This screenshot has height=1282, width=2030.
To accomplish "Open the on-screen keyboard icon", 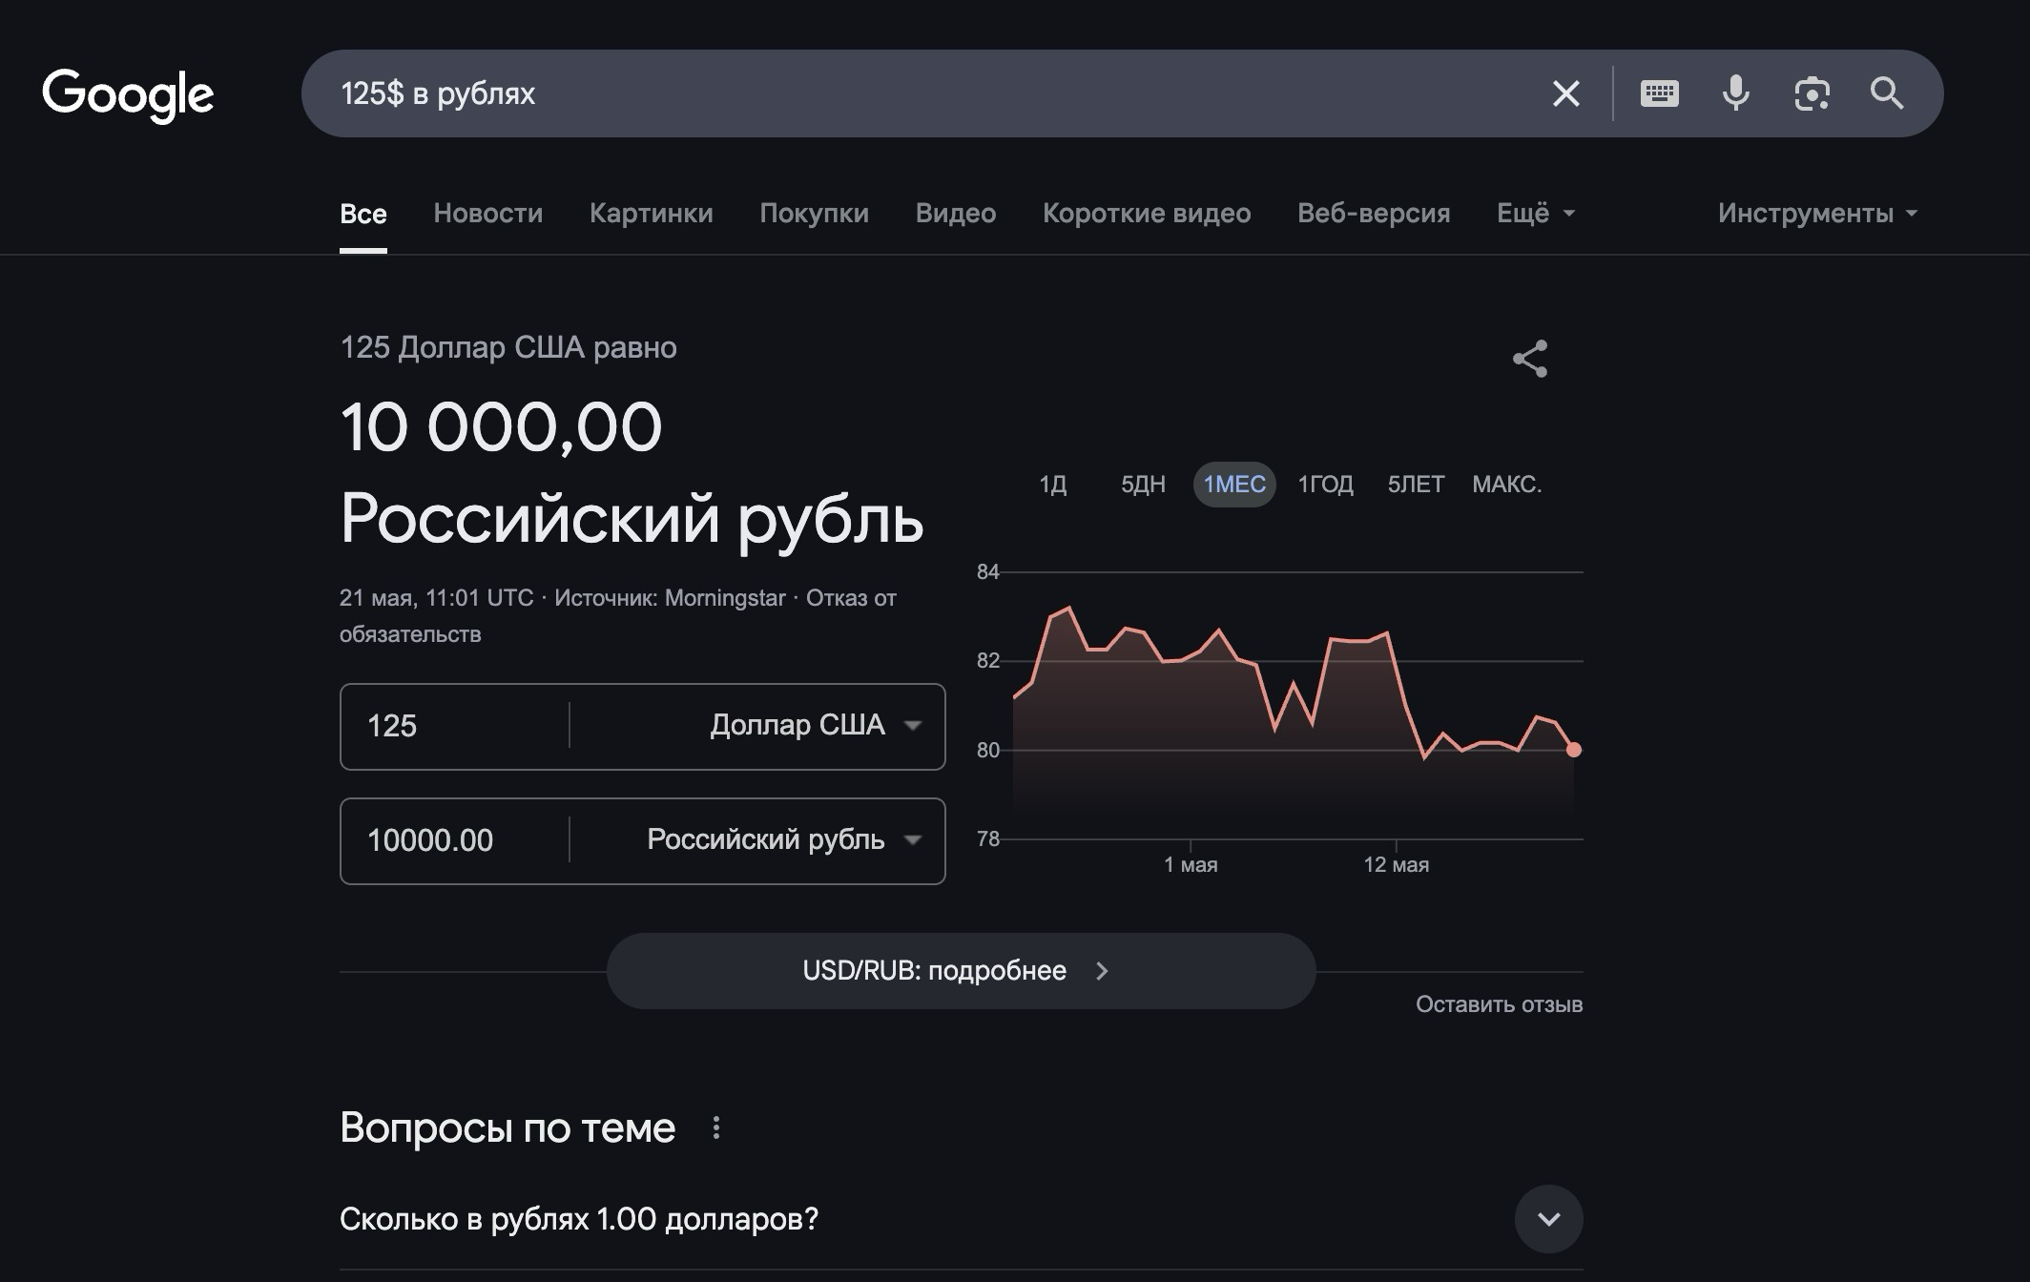I will [1659, 93].
